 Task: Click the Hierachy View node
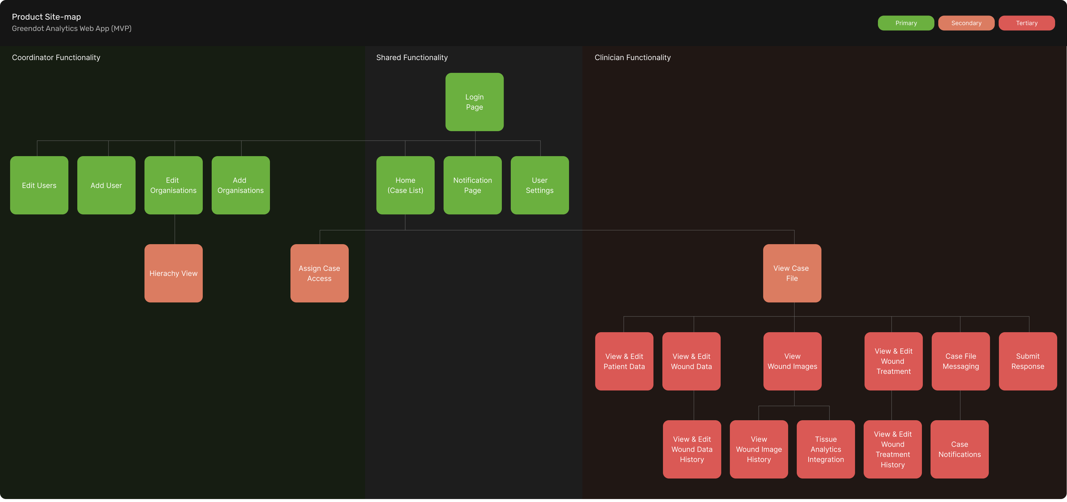tap(173, 273)
